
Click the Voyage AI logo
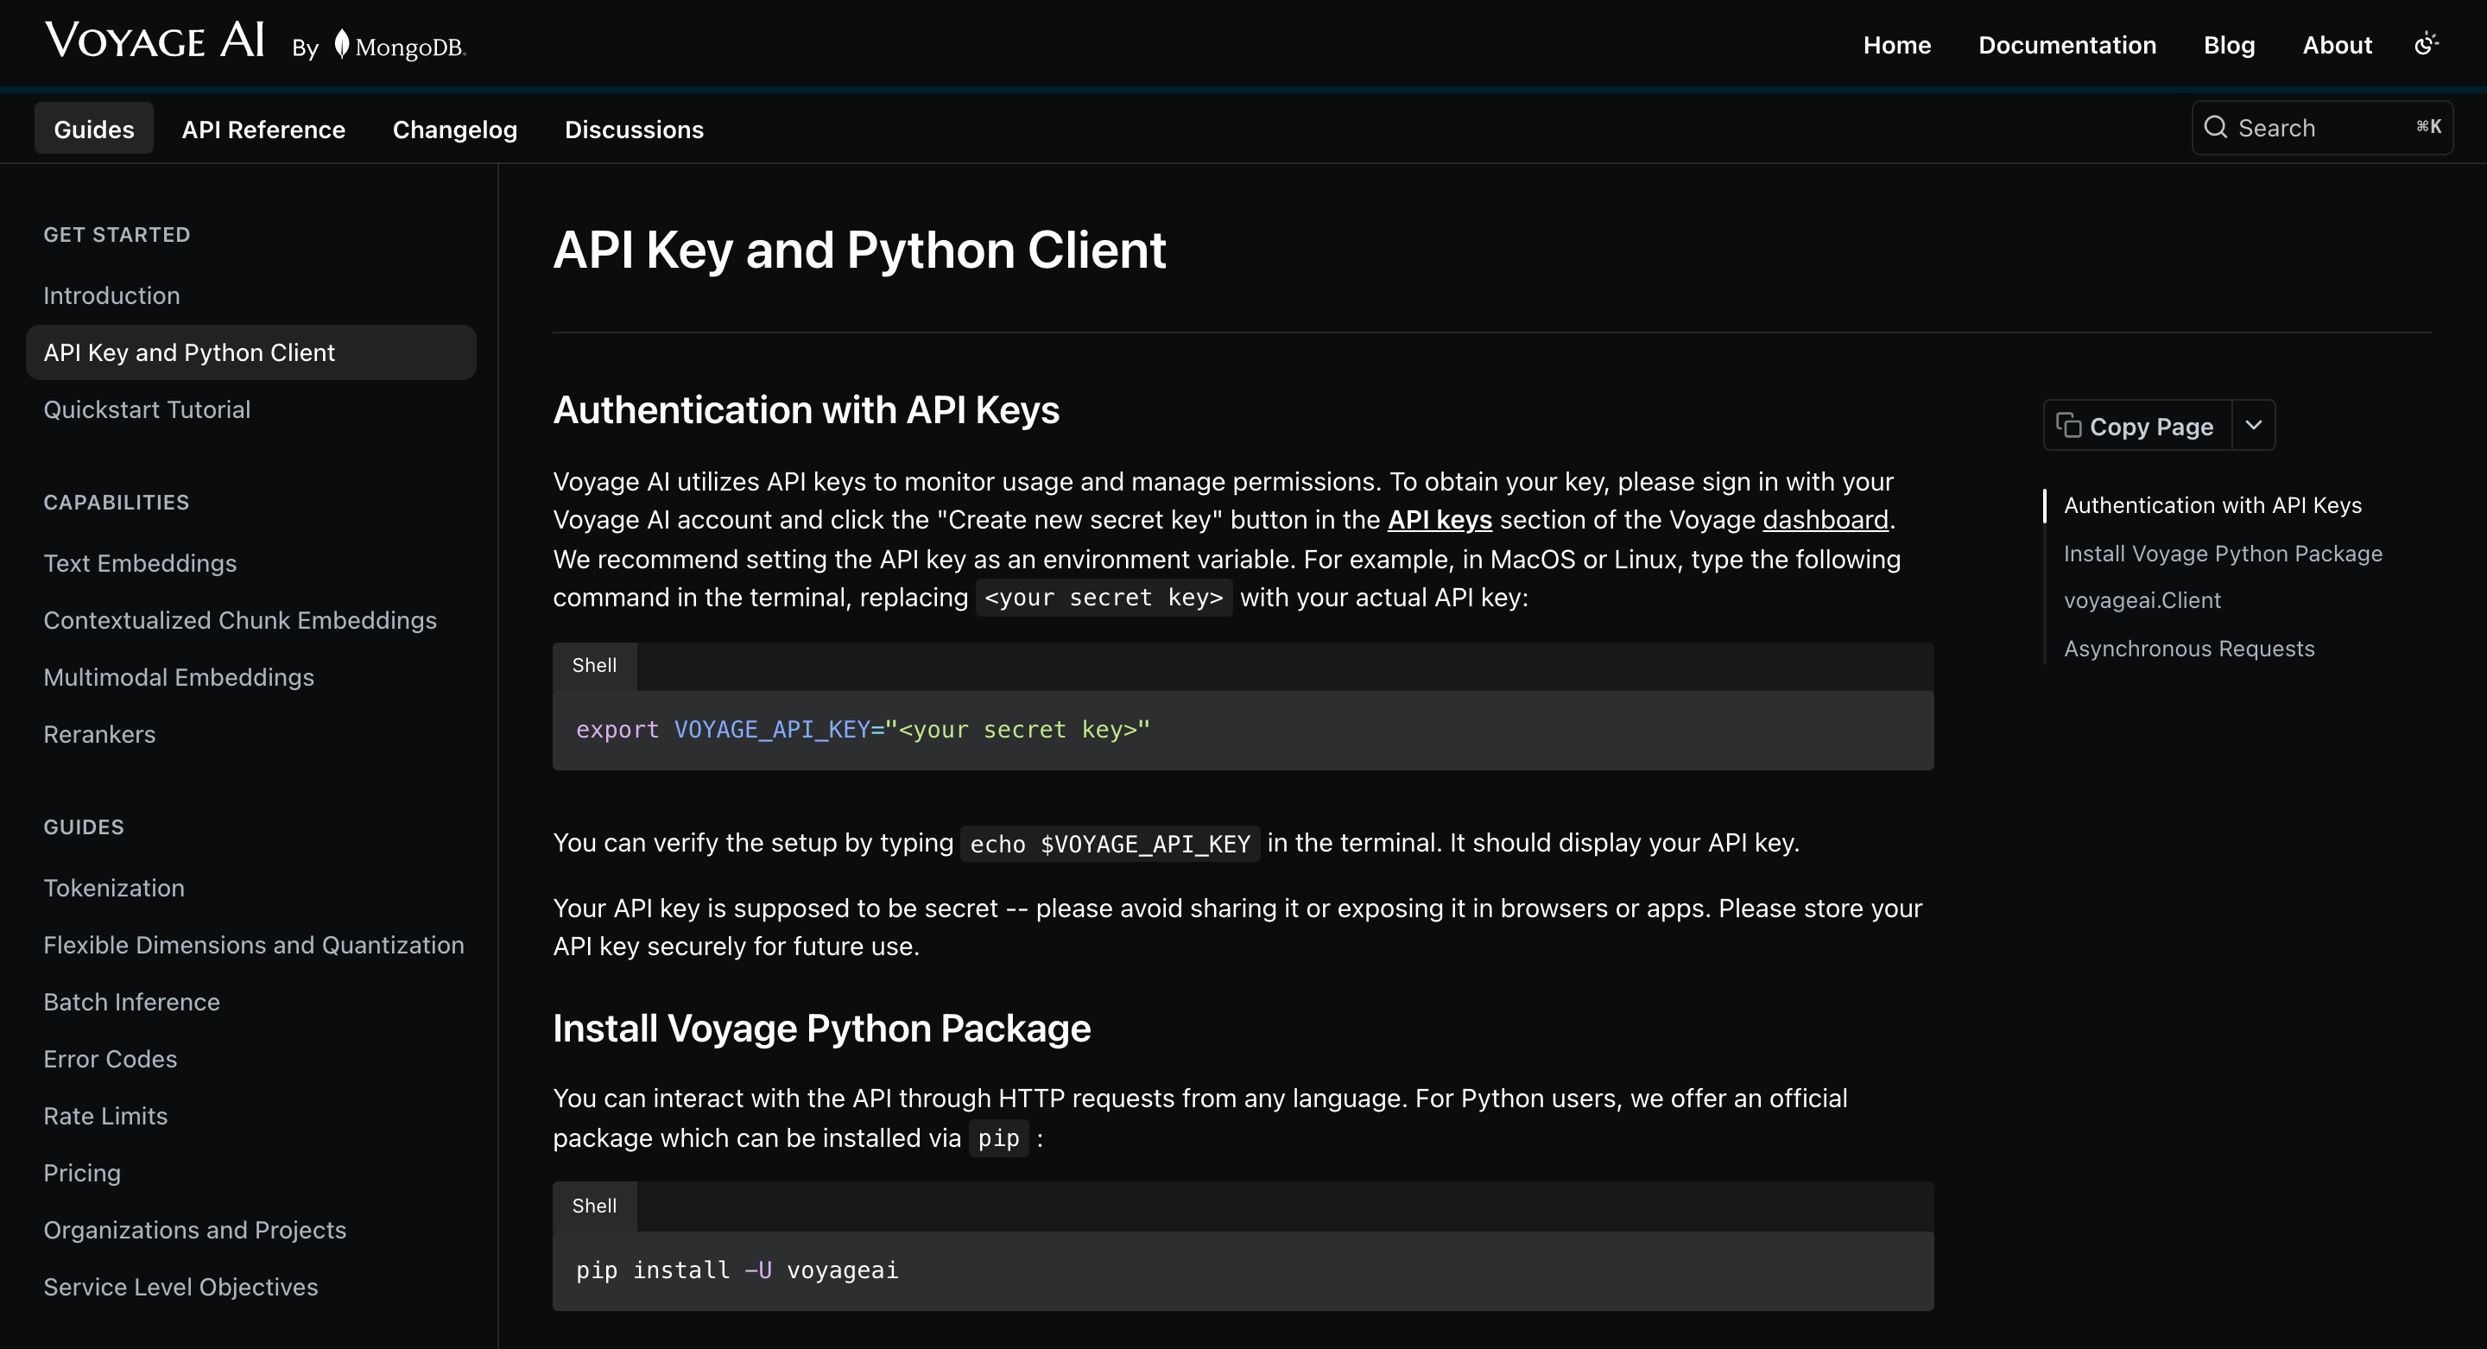click(155, 41)
